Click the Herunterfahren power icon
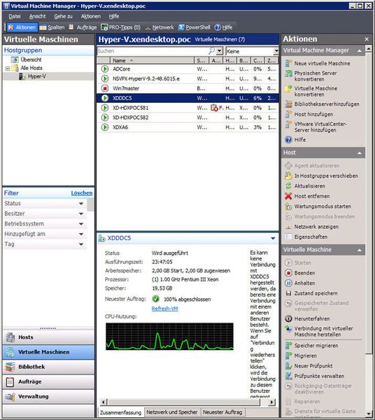Viewport: 375px width, 420px height. coord(288,318)
